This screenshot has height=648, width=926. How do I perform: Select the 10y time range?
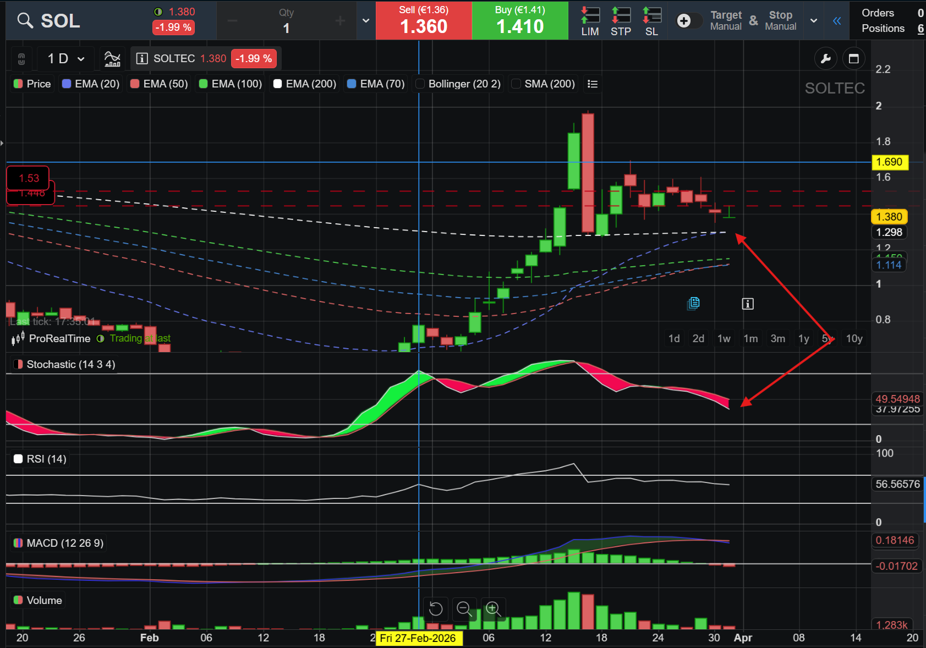click(x=854, y=338)
